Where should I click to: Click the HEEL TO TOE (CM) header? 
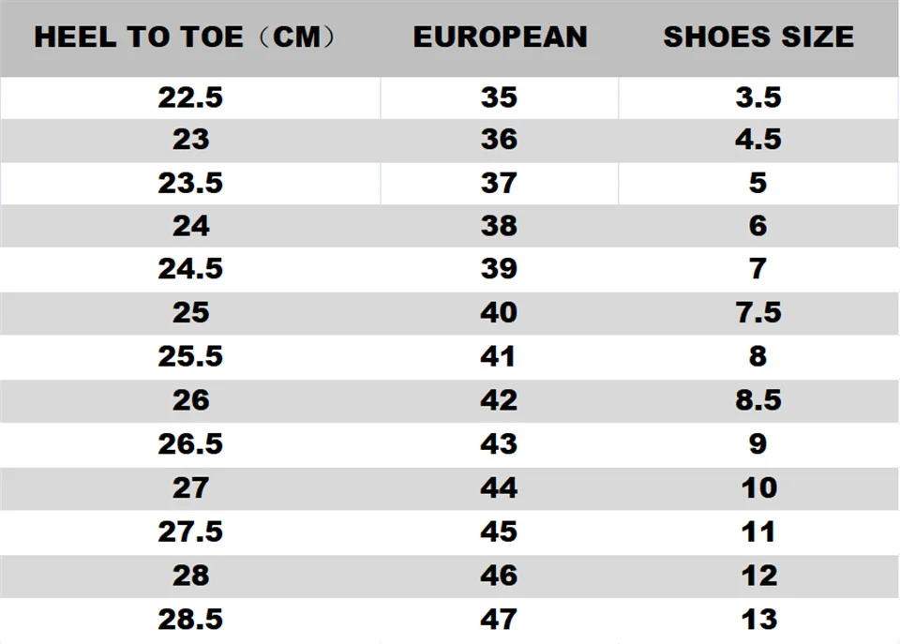186,37
